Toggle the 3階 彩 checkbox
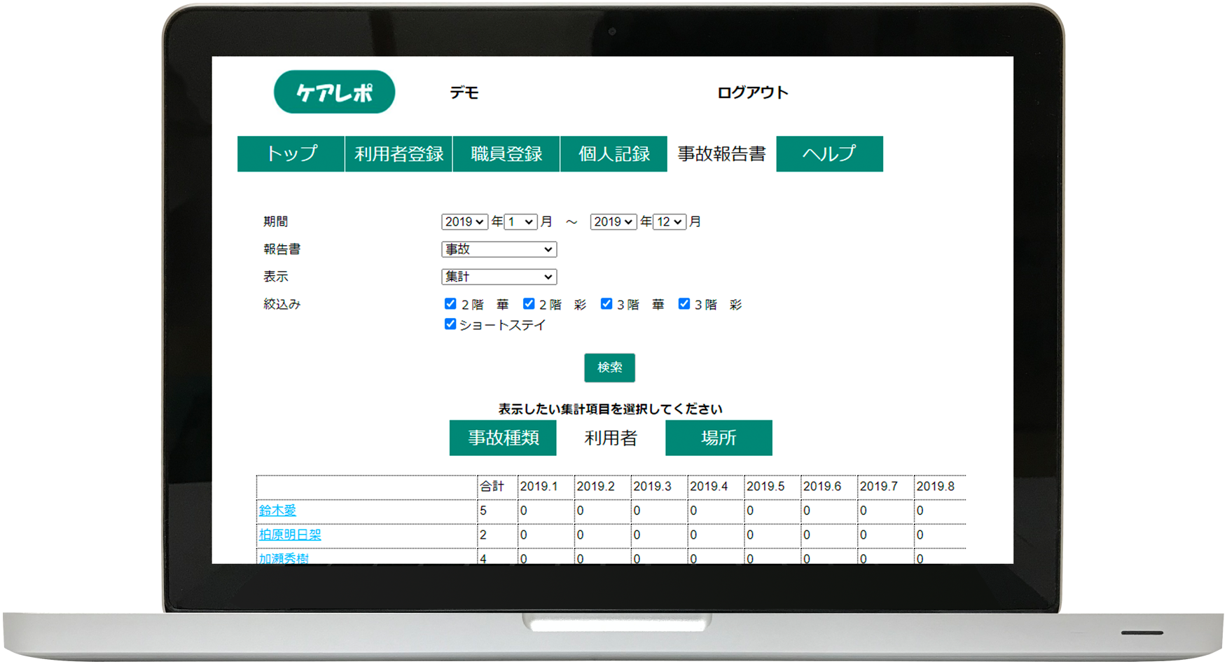 (x=684, y=304)
